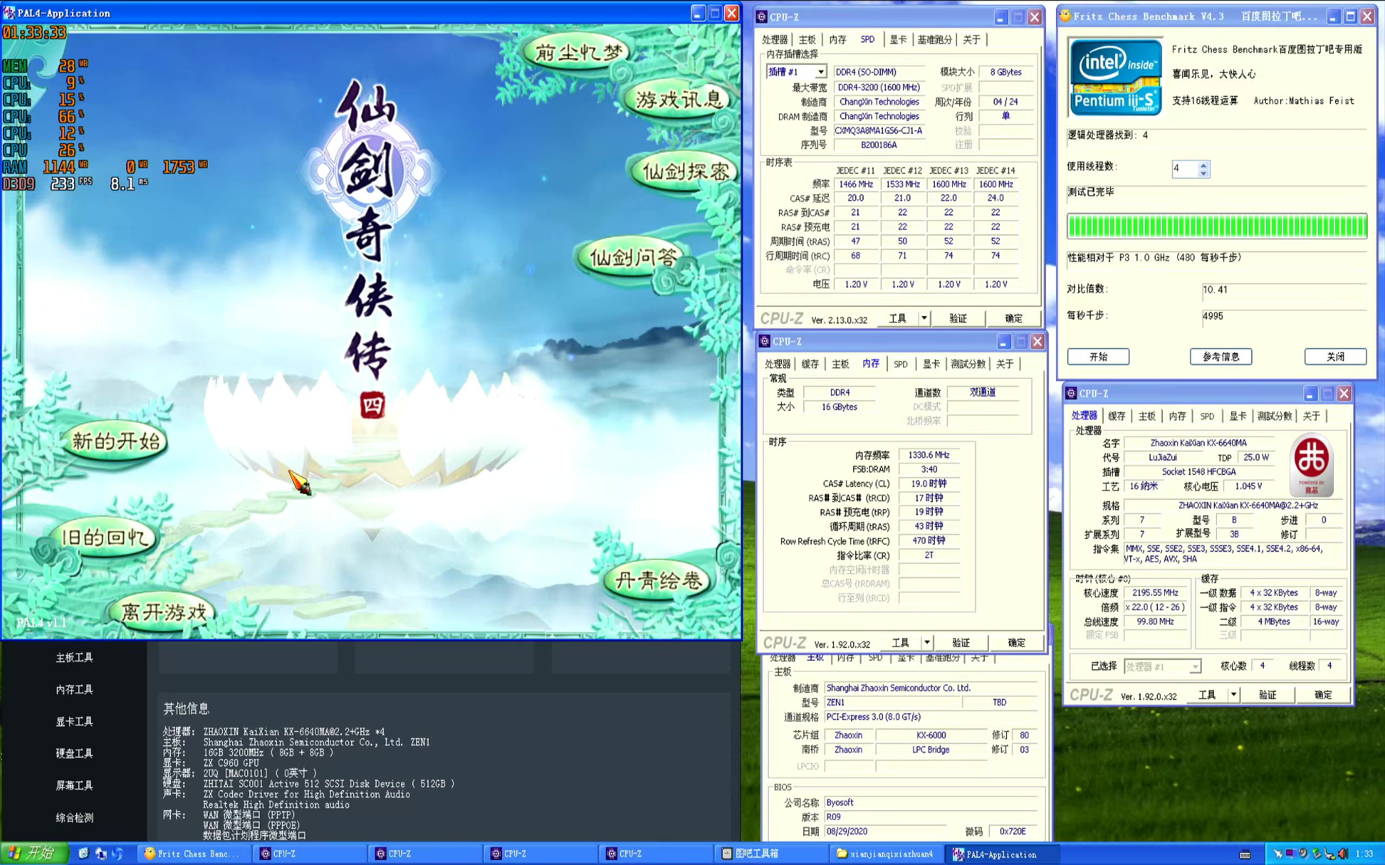The width and height of the screenshot is (1385, 865).
Task: Click the Fritz Chess Benchmark title bar icon
Action: tap(1066, 16)
